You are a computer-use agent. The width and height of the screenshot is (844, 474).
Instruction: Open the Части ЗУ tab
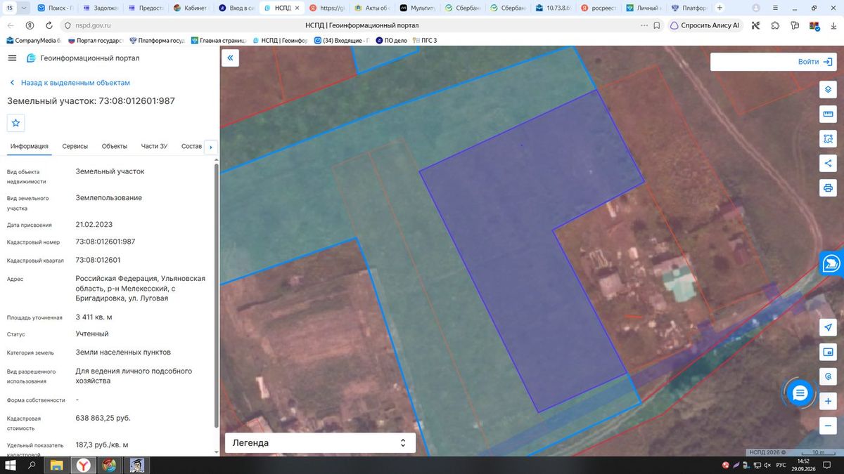coord(154,146)
